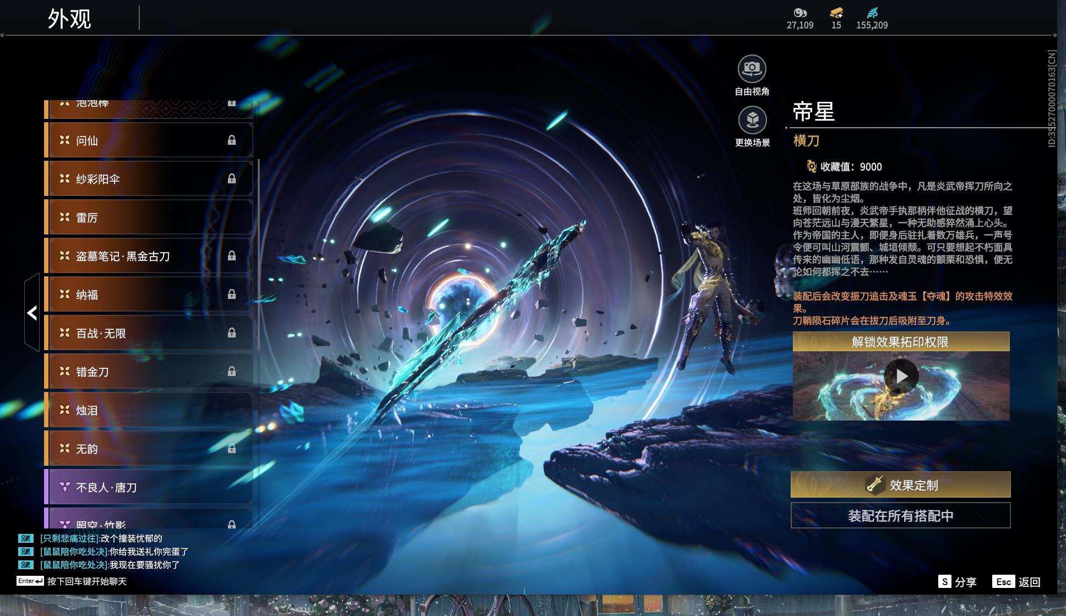Screen dimensions: 1066x616
Task: Click the lock icon on 问仙
Action: tap(232, 140)
